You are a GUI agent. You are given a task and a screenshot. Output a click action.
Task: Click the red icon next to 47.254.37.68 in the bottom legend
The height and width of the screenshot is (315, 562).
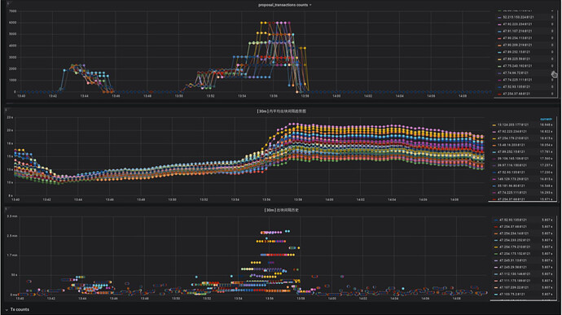(496, 227)
